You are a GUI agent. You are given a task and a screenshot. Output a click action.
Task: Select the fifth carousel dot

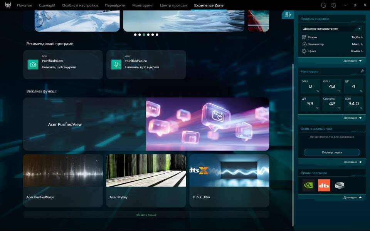pyautogui.click(x=153, y=35)
